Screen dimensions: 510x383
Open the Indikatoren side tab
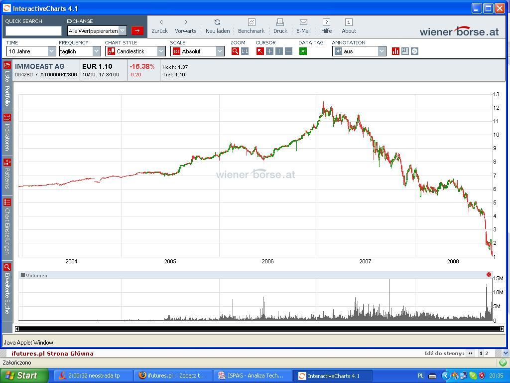point(7,133)
